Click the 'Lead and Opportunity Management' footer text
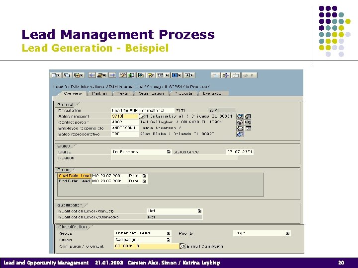 tap(46, 263)
